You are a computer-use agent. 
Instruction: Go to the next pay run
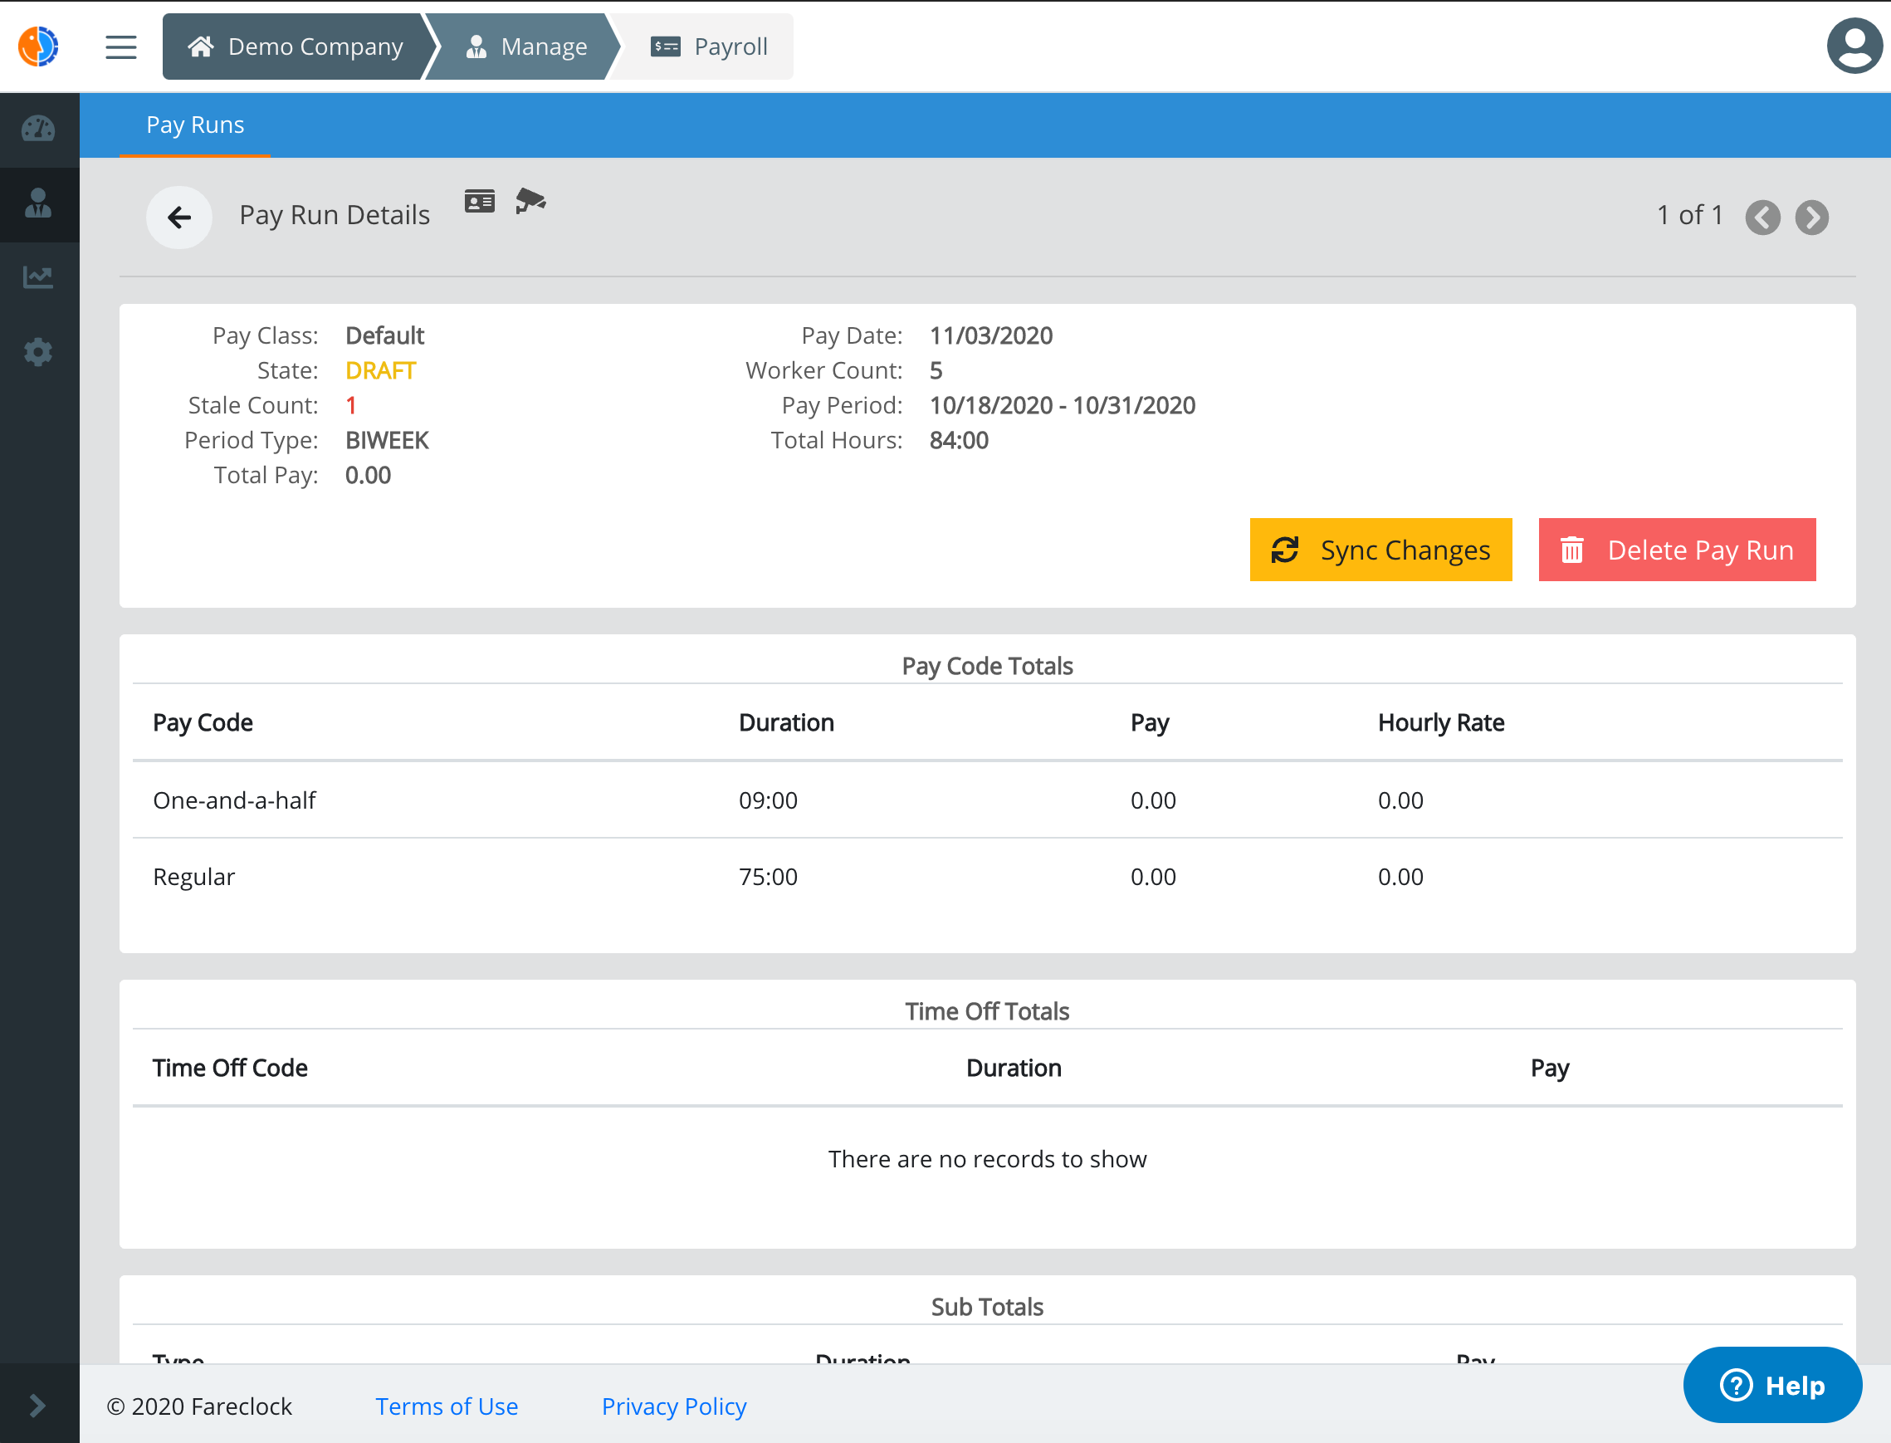pyautogui.click(x=1812, y=218)
